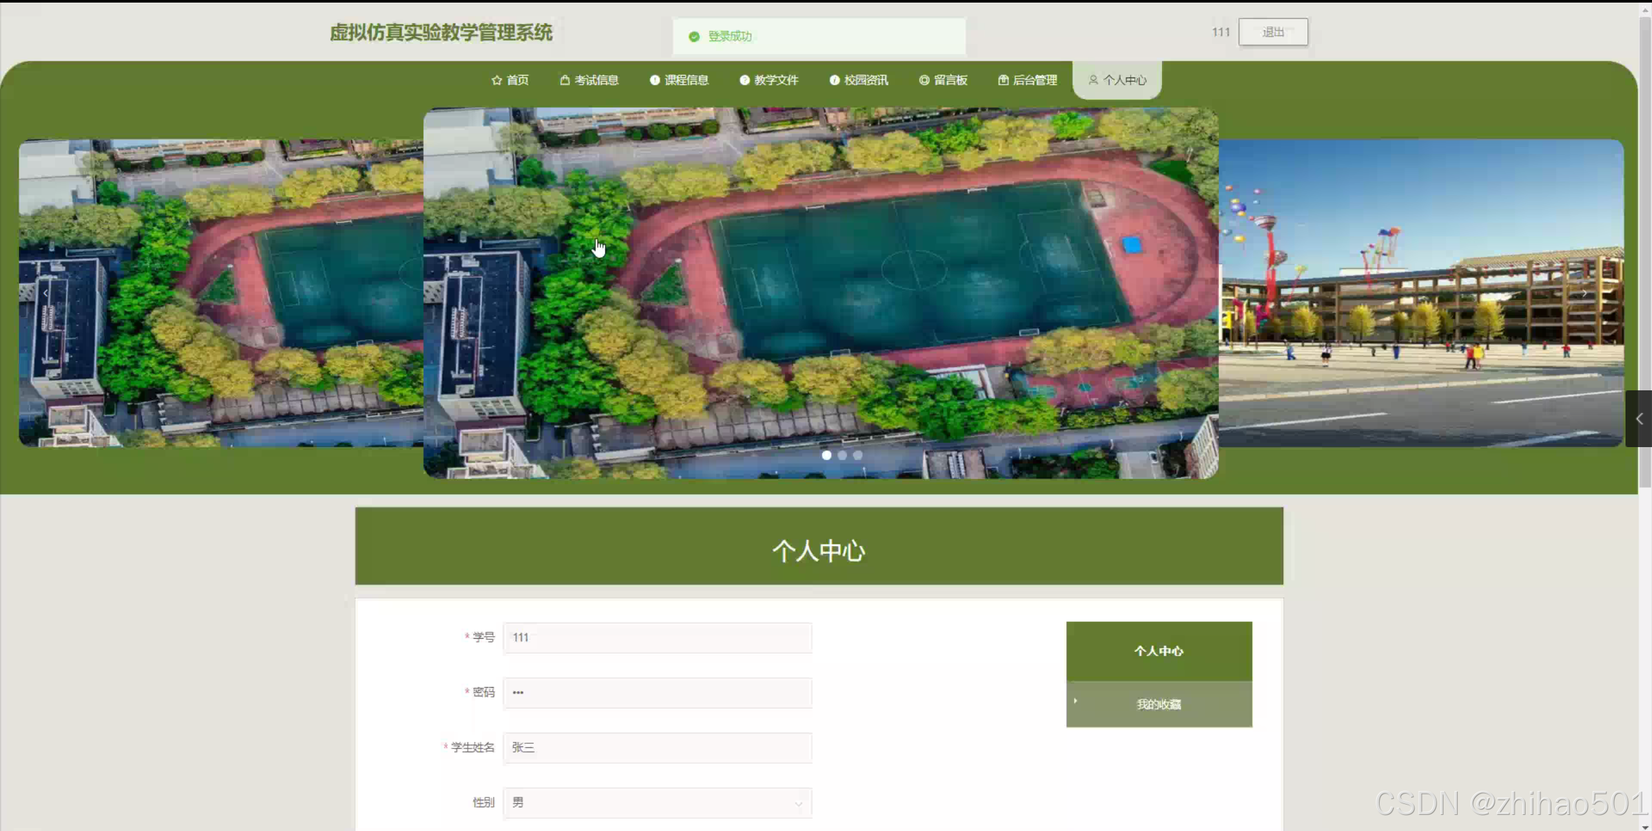Image resolution: width=1652 pixels, height=831 pixels.
Task: Go to the 校园资讯 menu item
Action: (866, 80)
